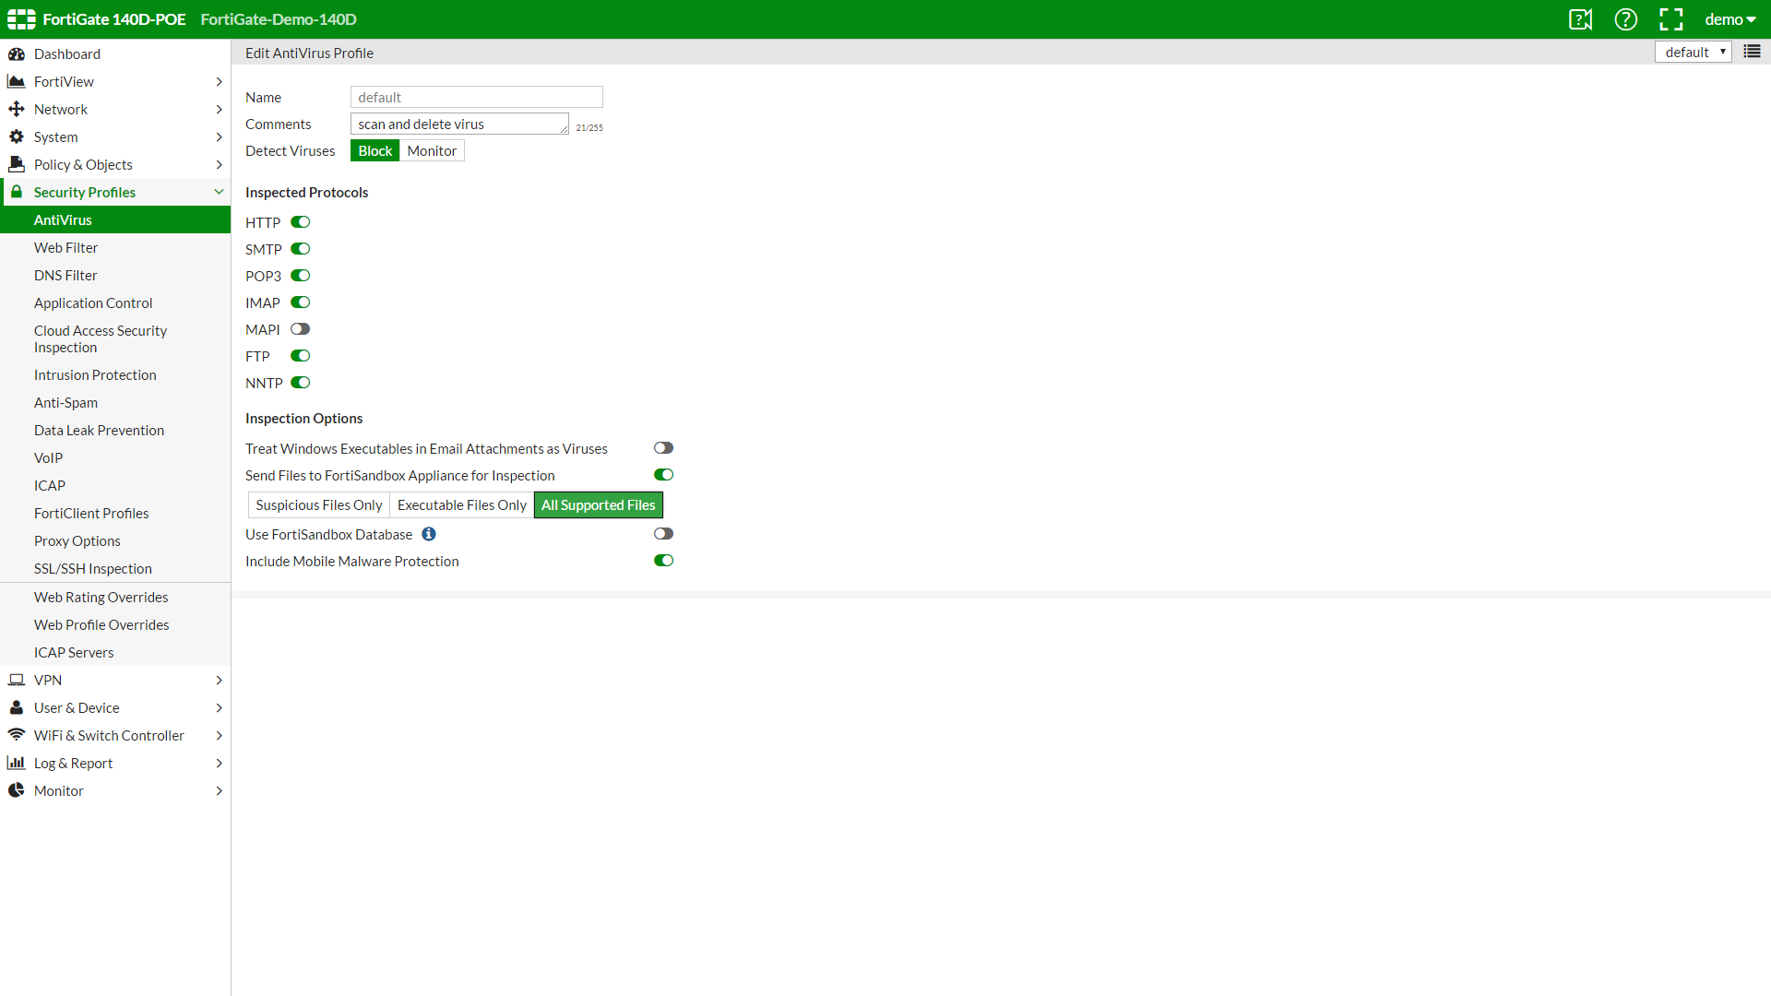1771x996 pixels.
Task: Switch Detect Viruses to Monitor
Action: (x=432, y=151)
